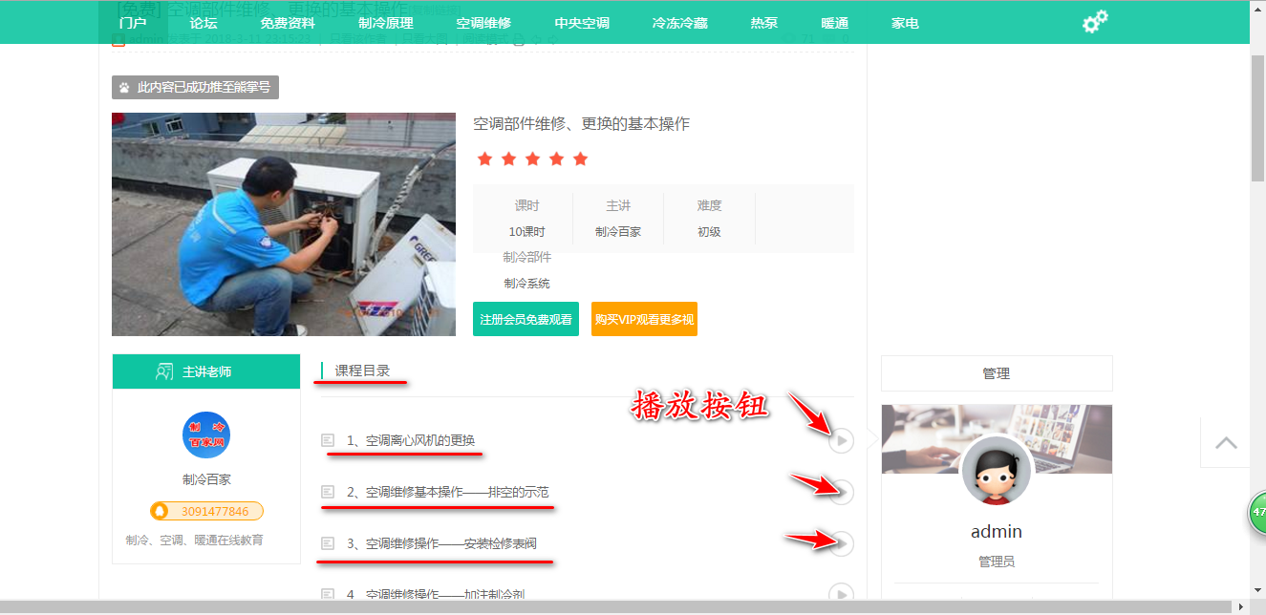1266x615 pixels.
Task: Click the orange 购买VIP观看更多视 button
Action: coord(645,319)
